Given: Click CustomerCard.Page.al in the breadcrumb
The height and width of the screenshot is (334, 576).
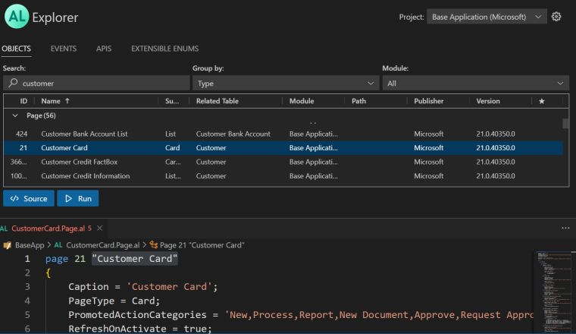Looking at the screenshot, I should pos(103,245).
